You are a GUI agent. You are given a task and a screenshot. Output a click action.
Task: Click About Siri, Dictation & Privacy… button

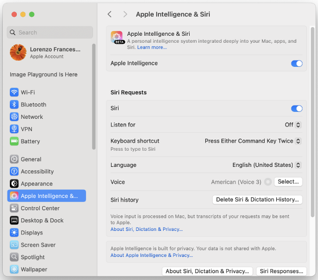pos(207,271)
